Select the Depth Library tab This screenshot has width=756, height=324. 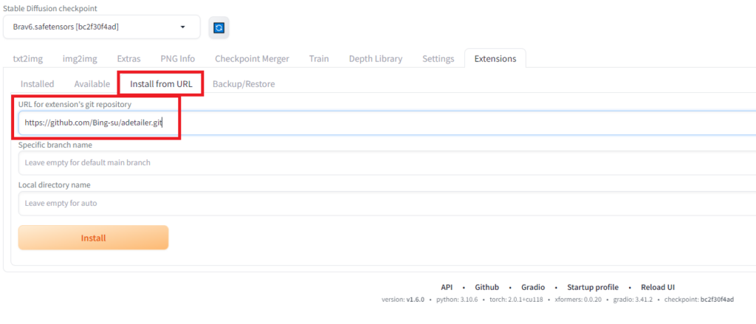[x=376, y=59]
